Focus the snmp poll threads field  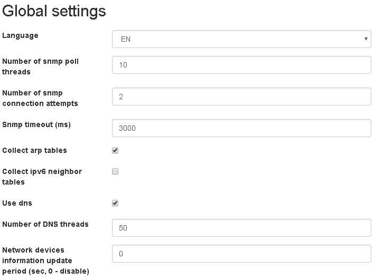[x=241, y=65]
